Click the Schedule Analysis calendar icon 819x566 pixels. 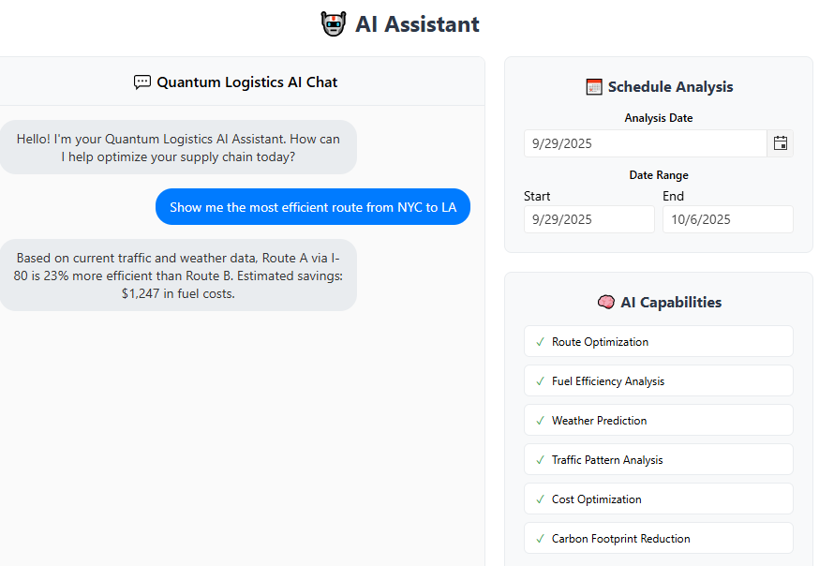click(x=594, y=87)
